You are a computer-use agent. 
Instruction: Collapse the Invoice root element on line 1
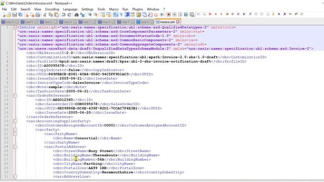(15, 27)
